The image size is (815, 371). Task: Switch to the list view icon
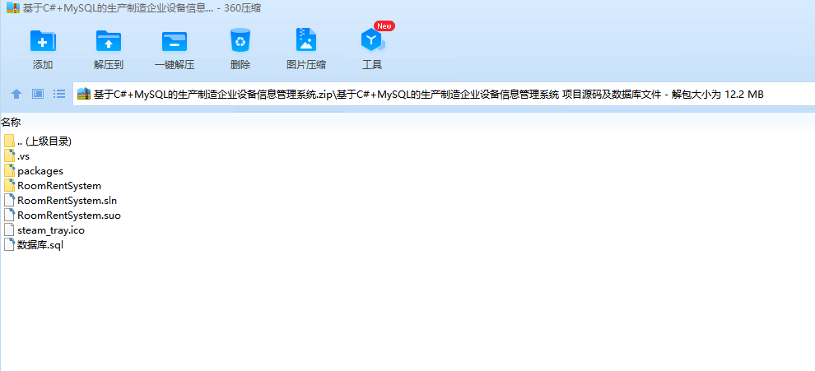59,94
